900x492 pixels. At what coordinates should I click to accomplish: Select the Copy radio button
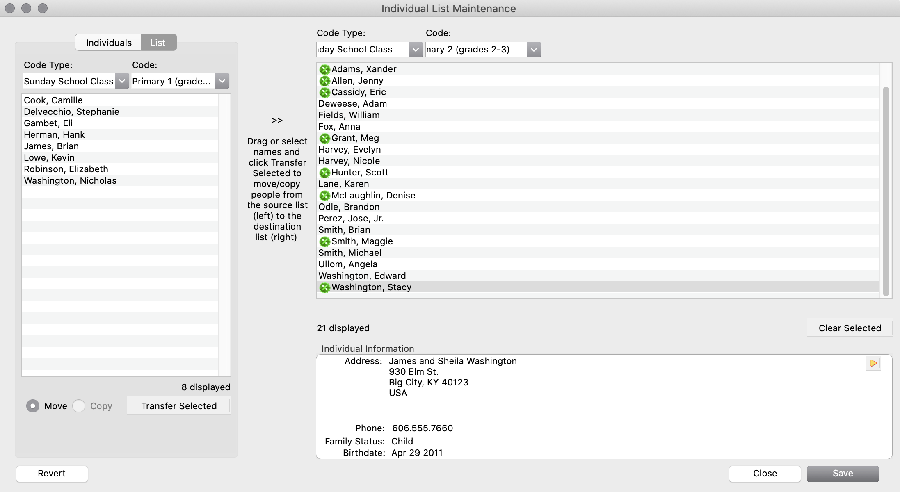click(79, 406)
